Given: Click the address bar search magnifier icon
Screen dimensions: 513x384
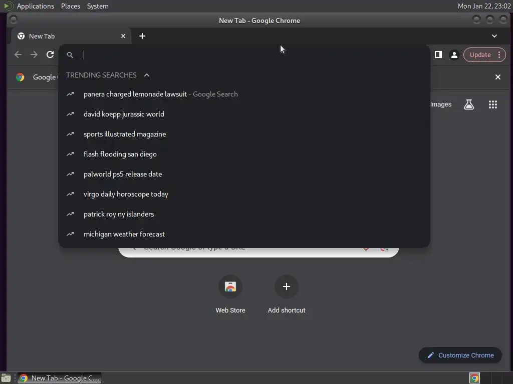Looking at the screenshot, I should tap(70, 55).
